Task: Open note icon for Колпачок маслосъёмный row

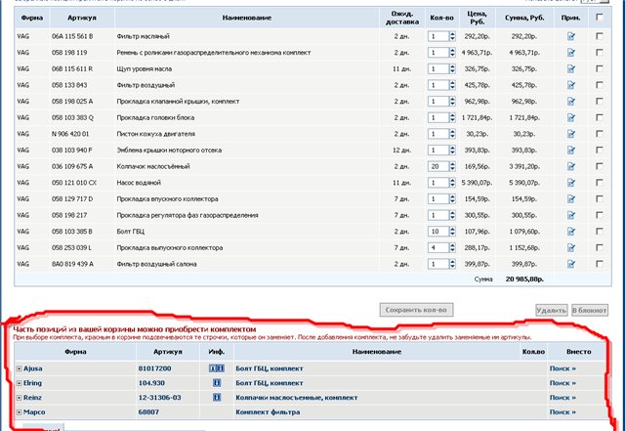Action: 571,166
